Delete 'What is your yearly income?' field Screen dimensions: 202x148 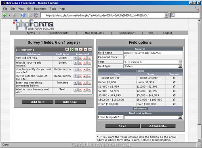(80, 63)
